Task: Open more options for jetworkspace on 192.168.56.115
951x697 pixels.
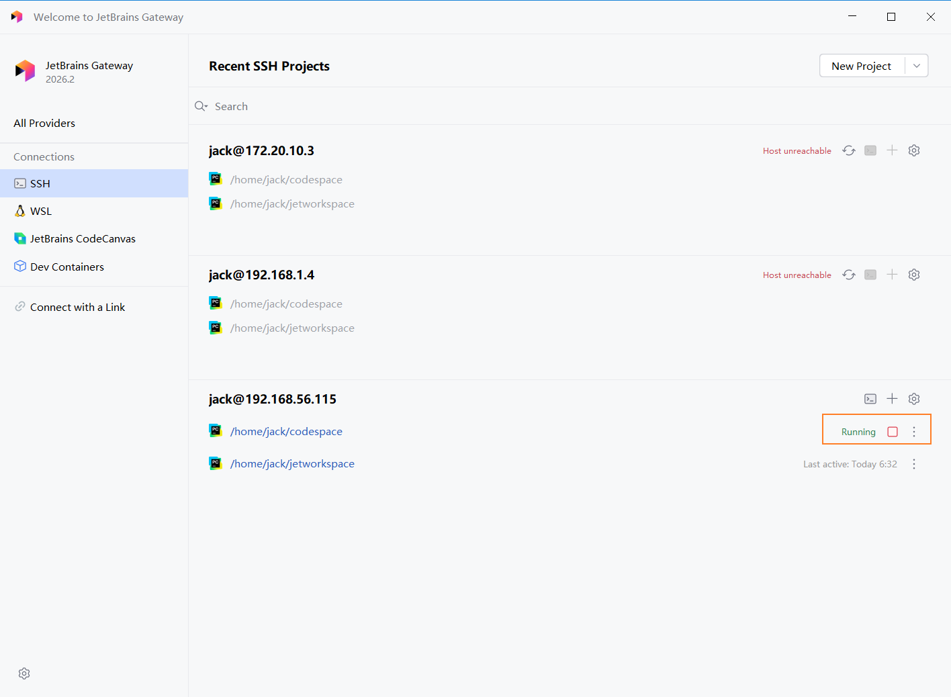Action: (x=914, y=464)
